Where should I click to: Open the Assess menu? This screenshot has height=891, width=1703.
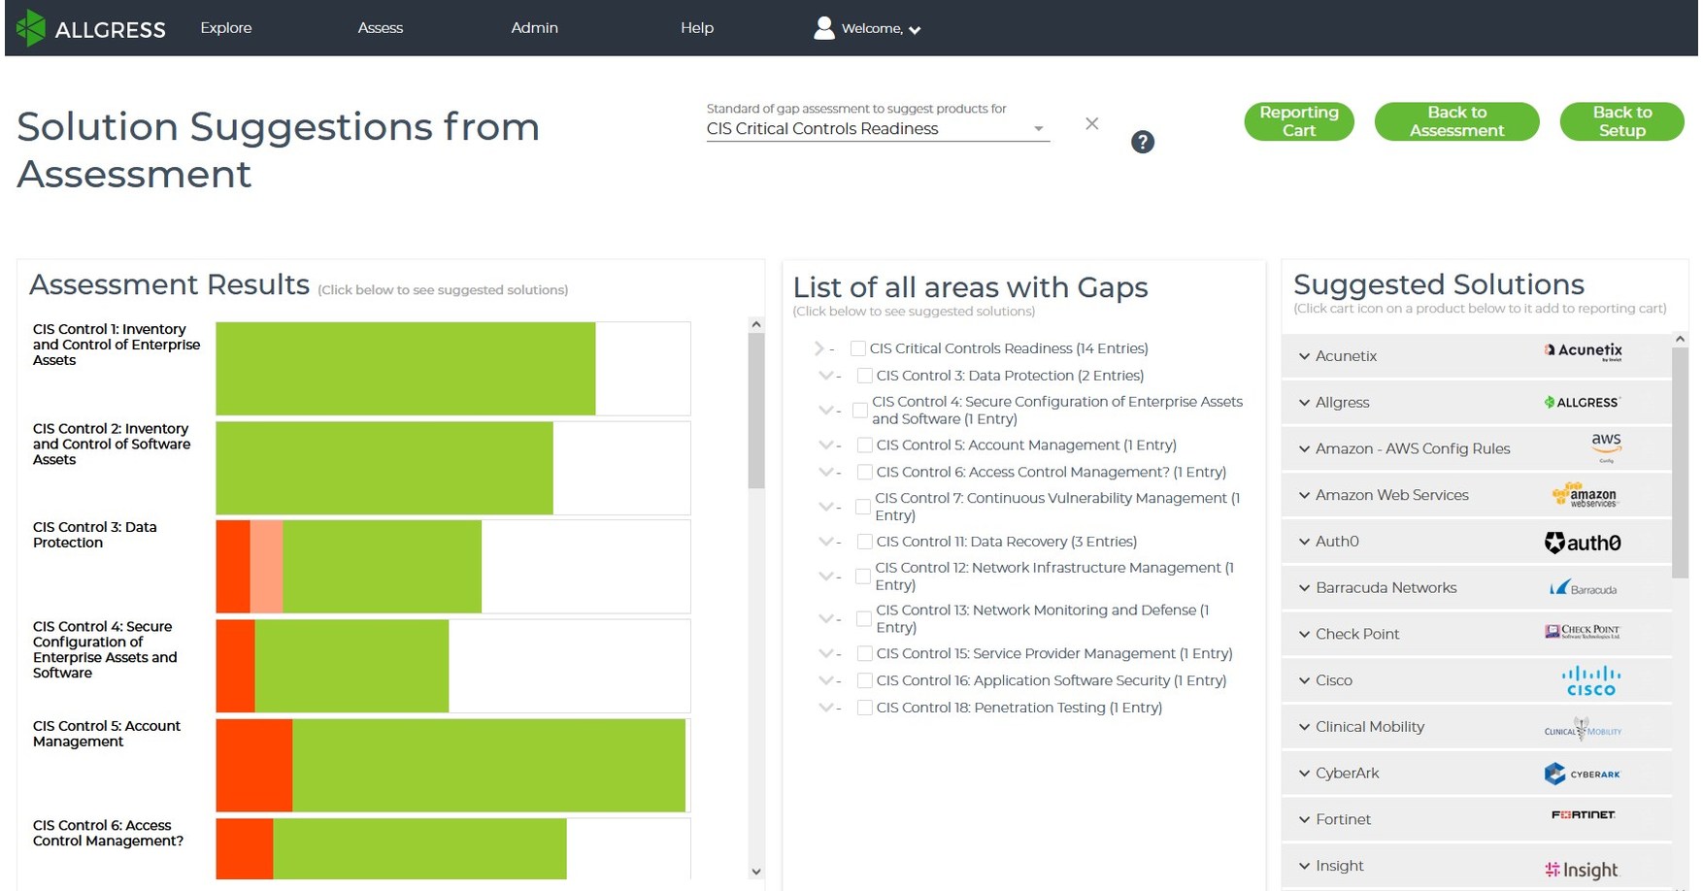[380, 28]
